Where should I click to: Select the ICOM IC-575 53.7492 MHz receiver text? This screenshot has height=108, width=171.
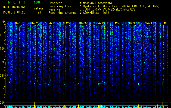coord(109,9)
